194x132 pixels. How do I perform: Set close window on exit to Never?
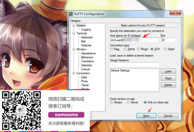coord(128,102)
